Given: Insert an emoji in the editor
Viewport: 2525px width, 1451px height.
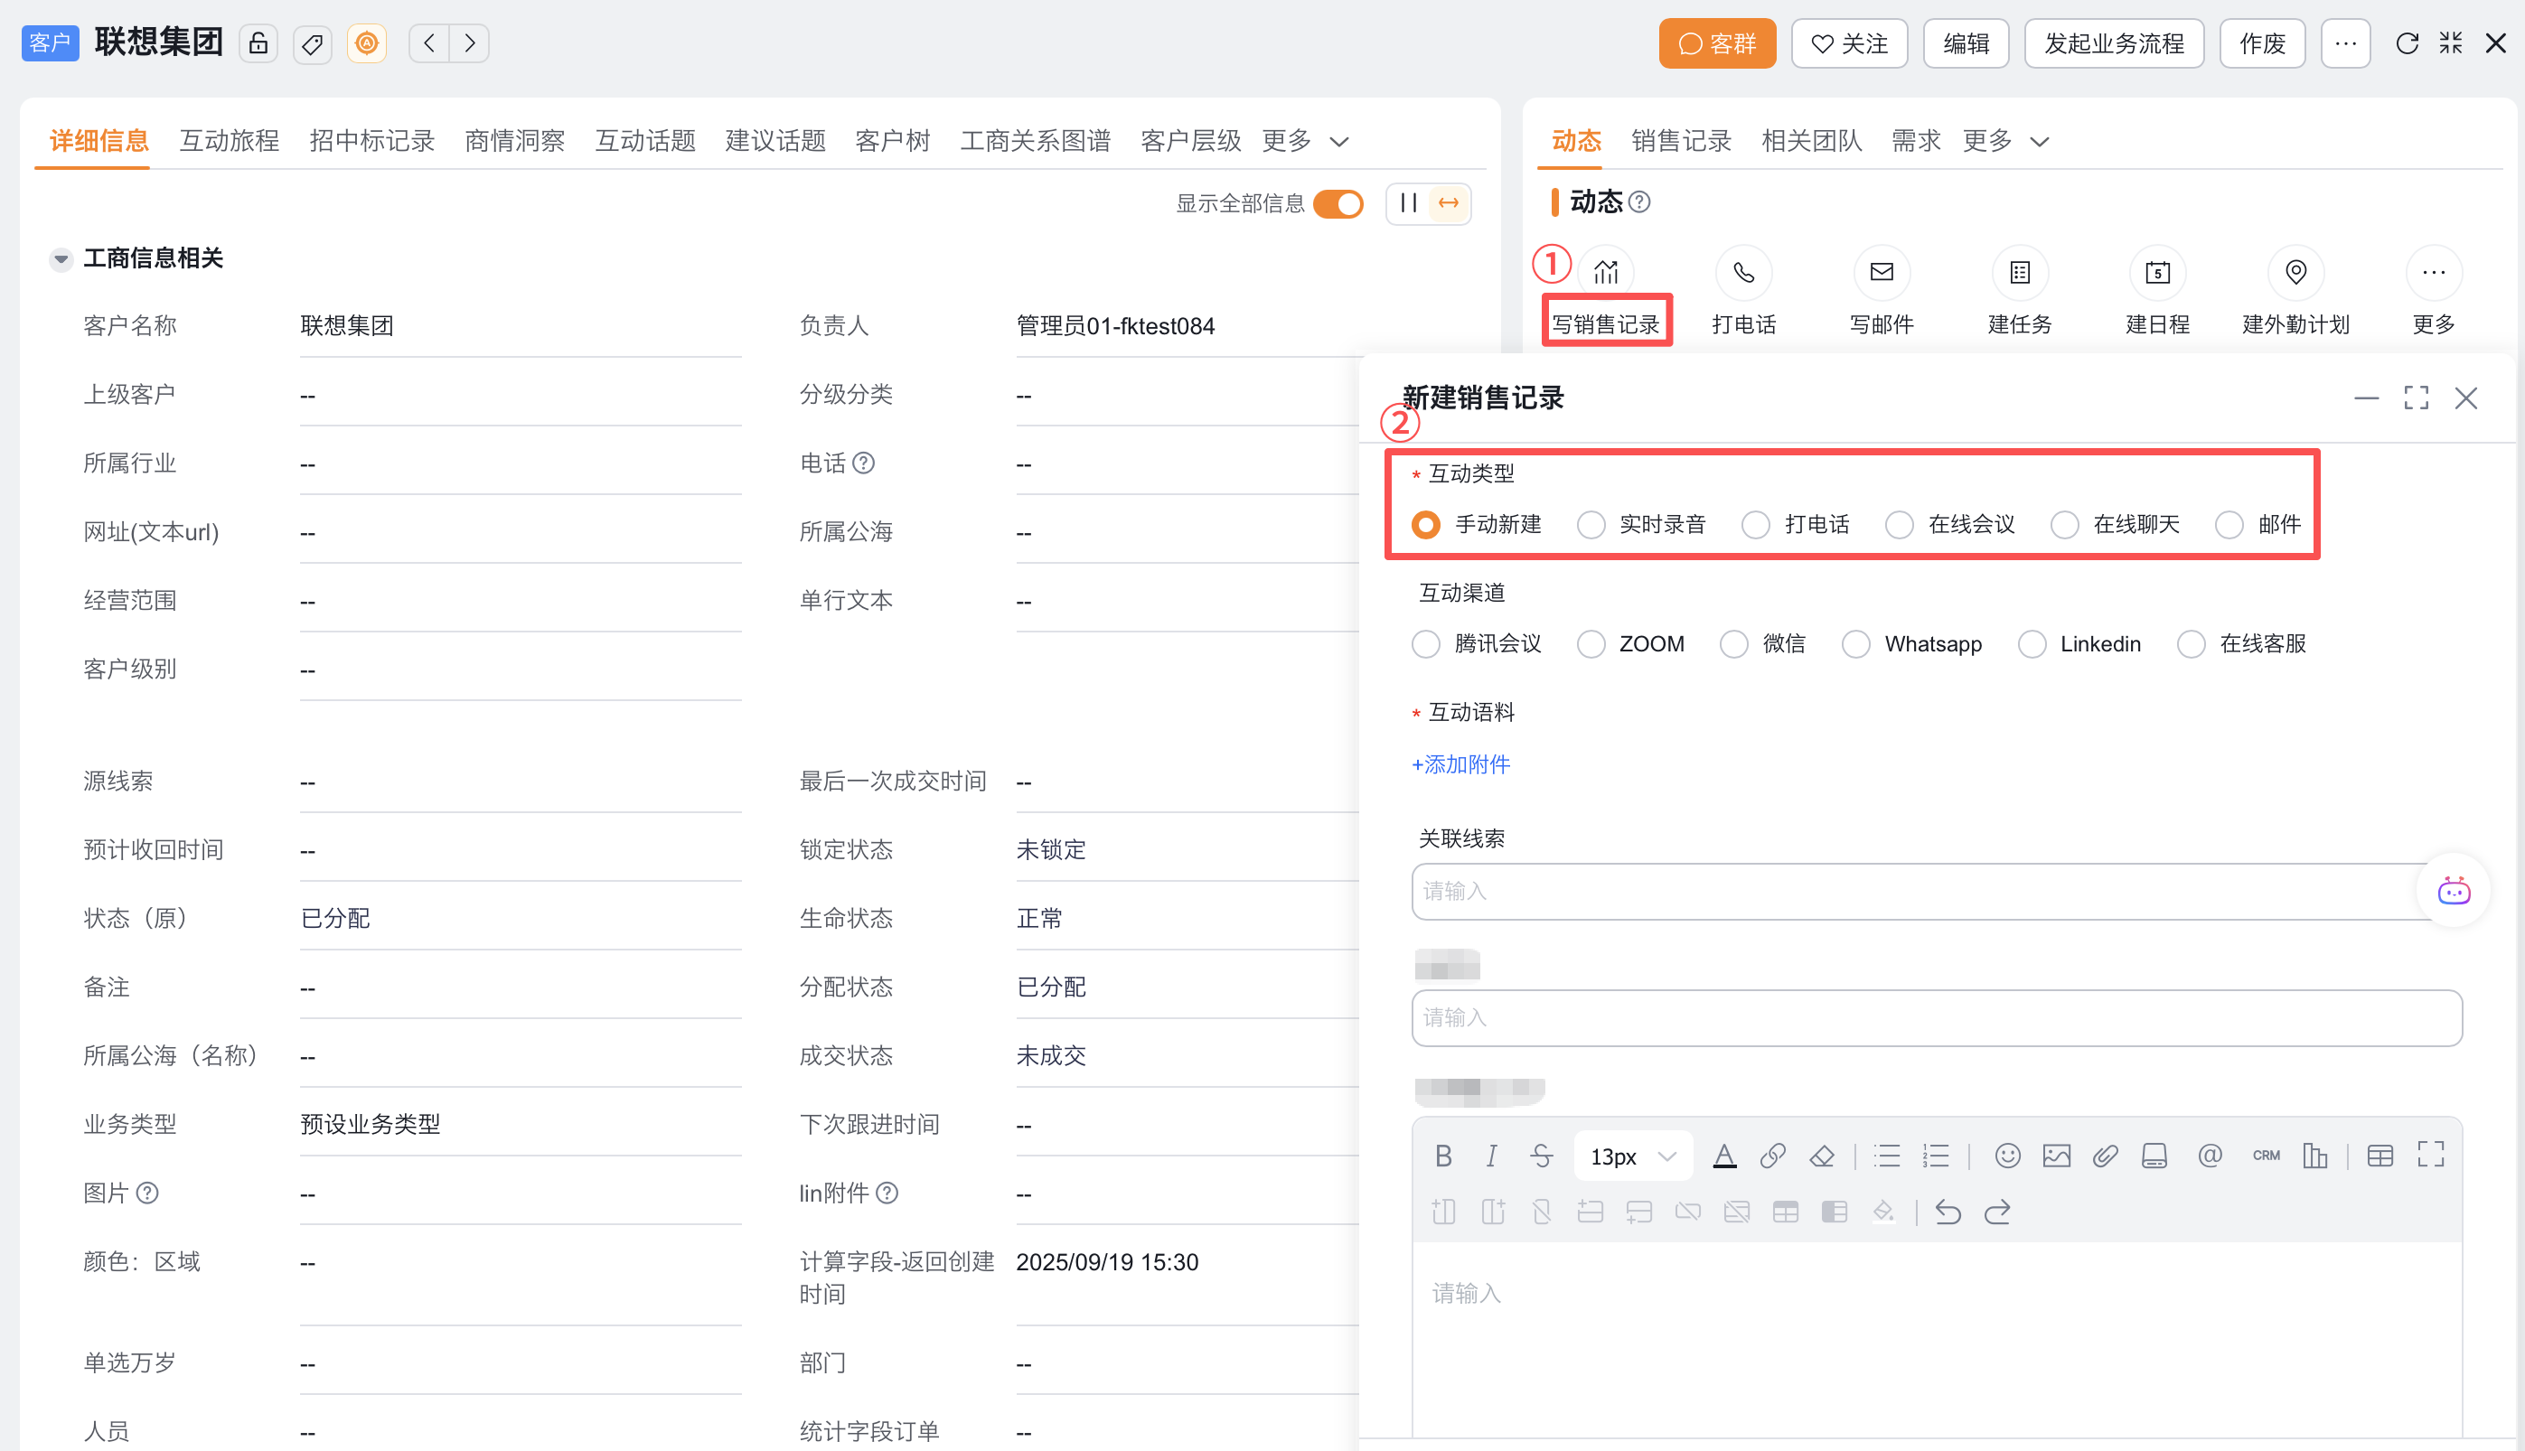Looking at the screenshot, I should click(2006, 1156).
